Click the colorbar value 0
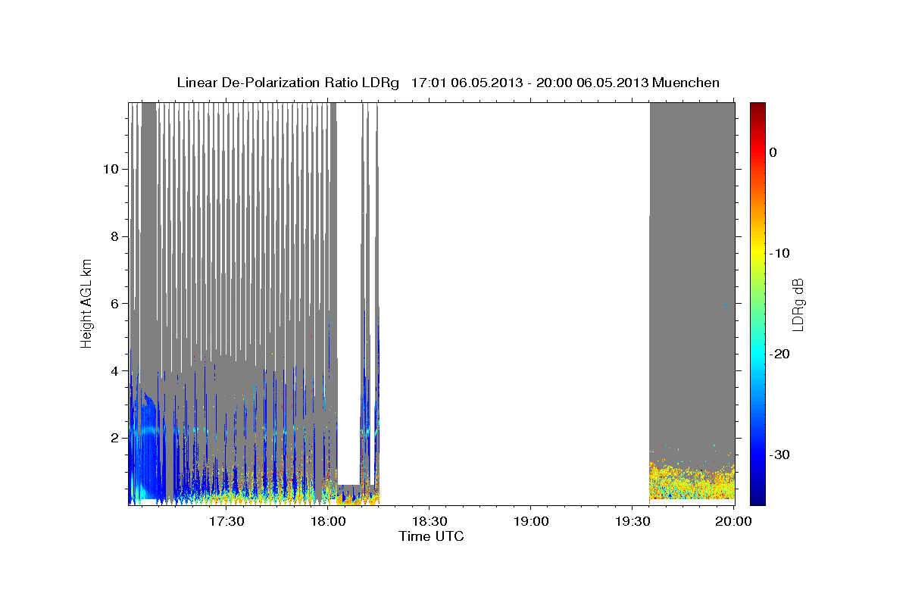 773,152
